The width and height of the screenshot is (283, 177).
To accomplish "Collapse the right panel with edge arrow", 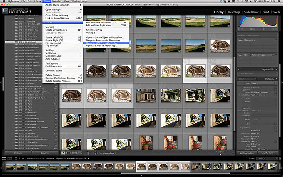I will (x=282, y=82).
